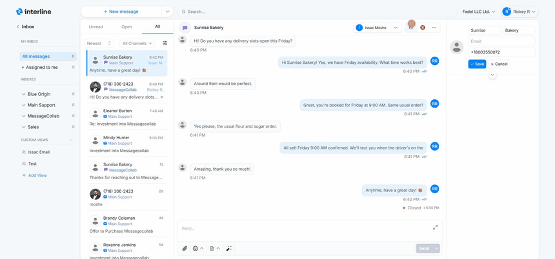Cancel contact editing
Screen dimensions: 555x259
pos(499,64)
